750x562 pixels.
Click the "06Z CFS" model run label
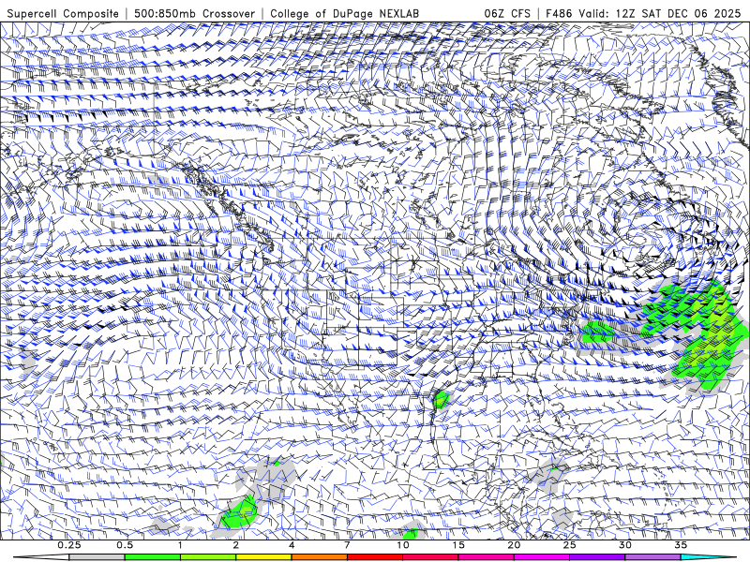pyautogui.click(x=507, y=13)
